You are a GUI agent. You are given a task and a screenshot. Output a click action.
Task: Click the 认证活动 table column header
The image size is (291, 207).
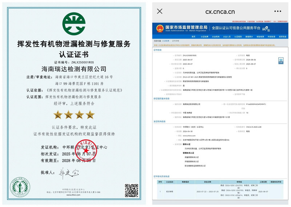click(x=170, y=182)
